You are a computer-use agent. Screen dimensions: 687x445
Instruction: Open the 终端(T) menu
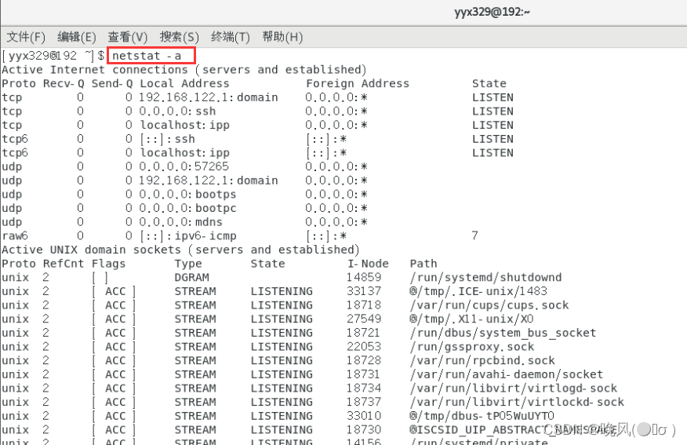pos(231,37)
